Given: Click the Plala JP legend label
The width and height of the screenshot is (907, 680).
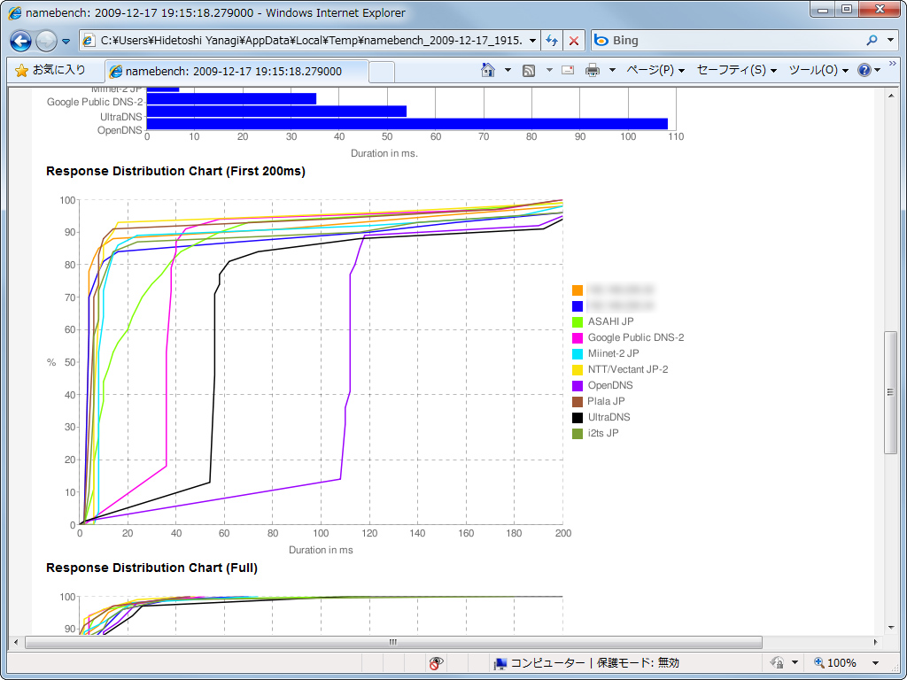Looking at the screenshot, I should pyautogui.click(x=606, y=401).
